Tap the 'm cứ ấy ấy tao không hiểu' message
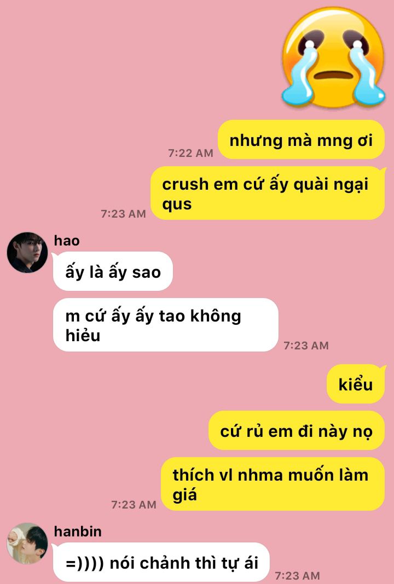 (165, 325)
